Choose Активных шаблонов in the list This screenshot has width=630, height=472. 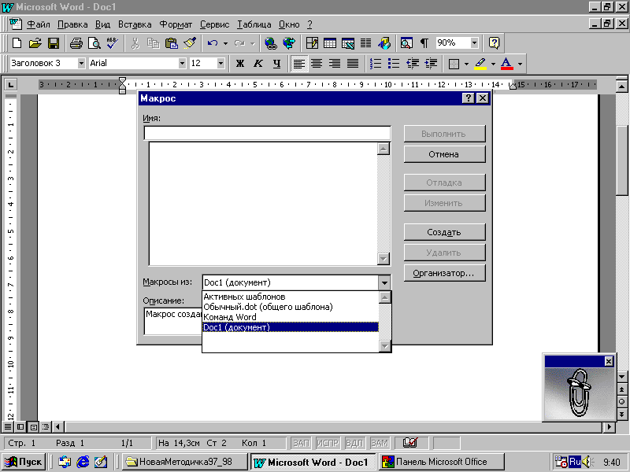(290, 297)
